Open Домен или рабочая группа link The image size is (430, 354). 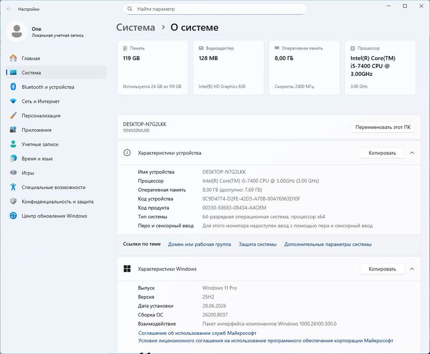[199, 244]
